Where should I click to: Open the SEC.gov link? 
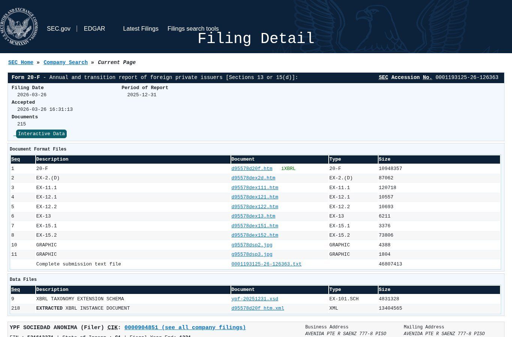point(58,29)
